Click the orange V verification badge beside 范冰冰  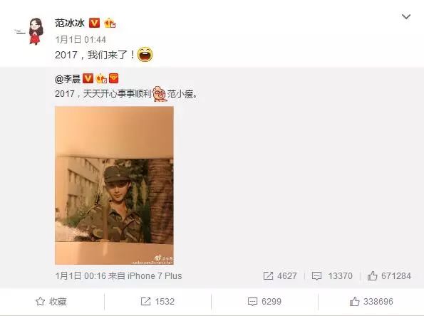pos(94,23)
